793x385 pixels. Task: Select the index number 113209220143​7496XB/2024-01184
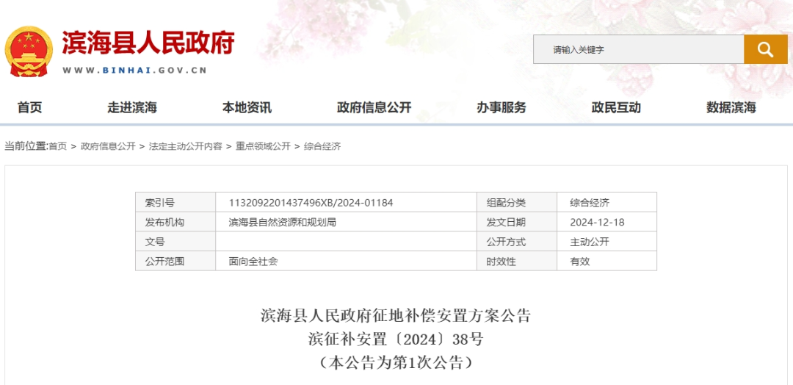[x=311, y=203]
